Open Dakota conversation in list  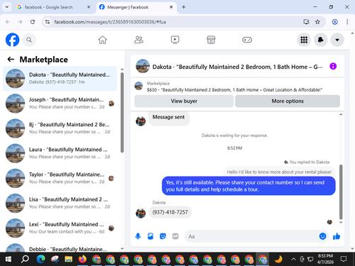[60, 79]
